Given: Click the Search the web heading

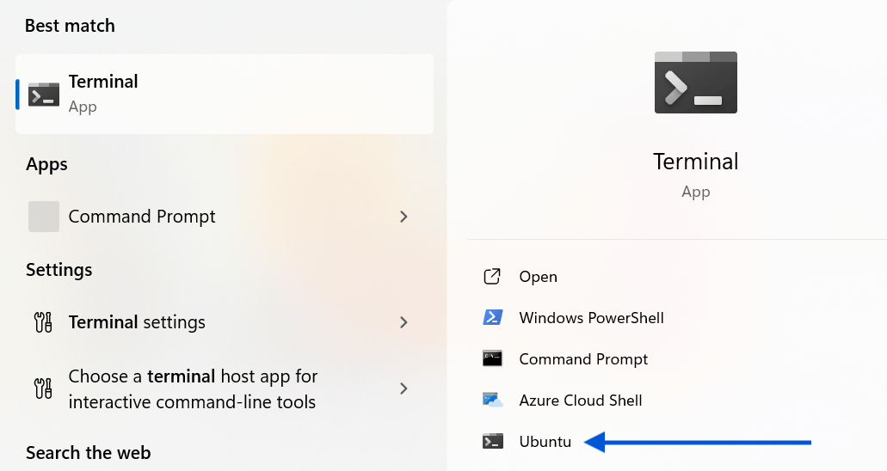Looking at the screenshot, I should 89,453.
